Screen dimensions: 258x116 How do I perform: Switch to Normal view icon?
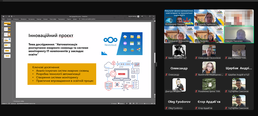pyautogui.click(x=127, y=103)
